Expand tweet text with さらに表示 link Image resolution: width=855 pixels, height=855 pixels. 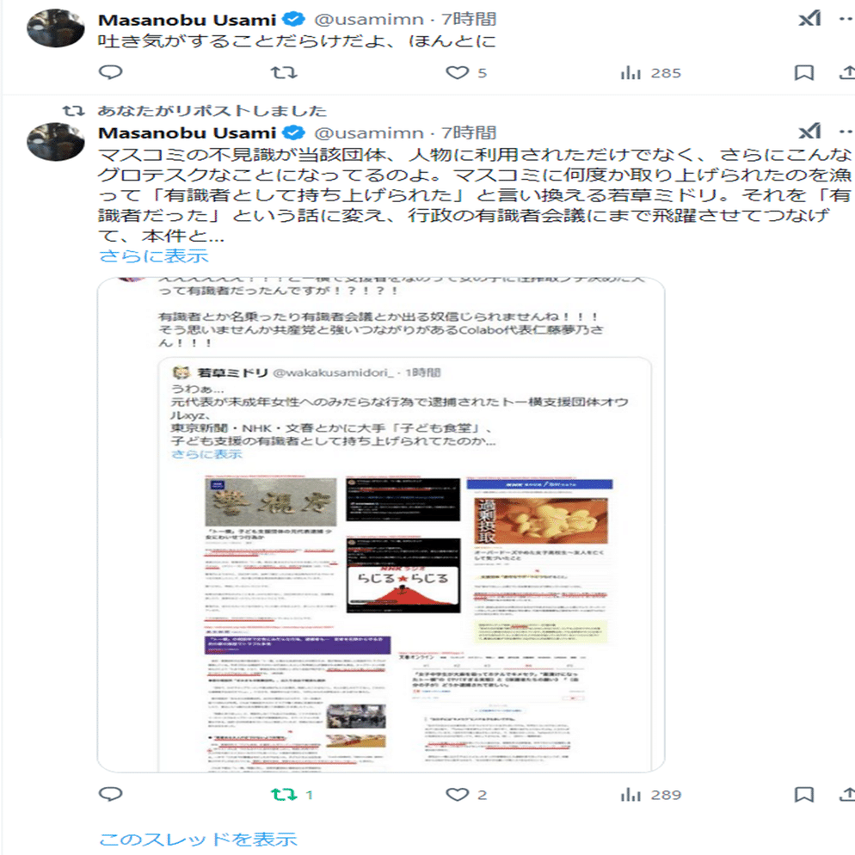pyautogui.click(x=154, y=255)
